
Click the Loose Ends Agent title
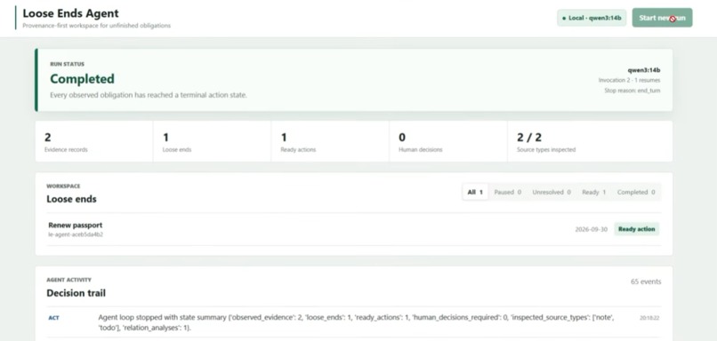pos(70,13)
